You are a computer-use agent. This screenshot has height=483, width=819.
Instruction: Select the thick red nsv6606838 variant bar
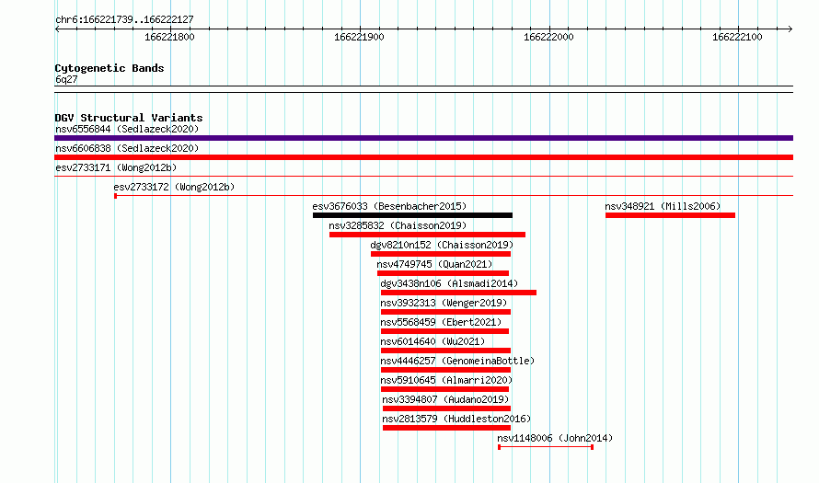click(x=423, y=157)
